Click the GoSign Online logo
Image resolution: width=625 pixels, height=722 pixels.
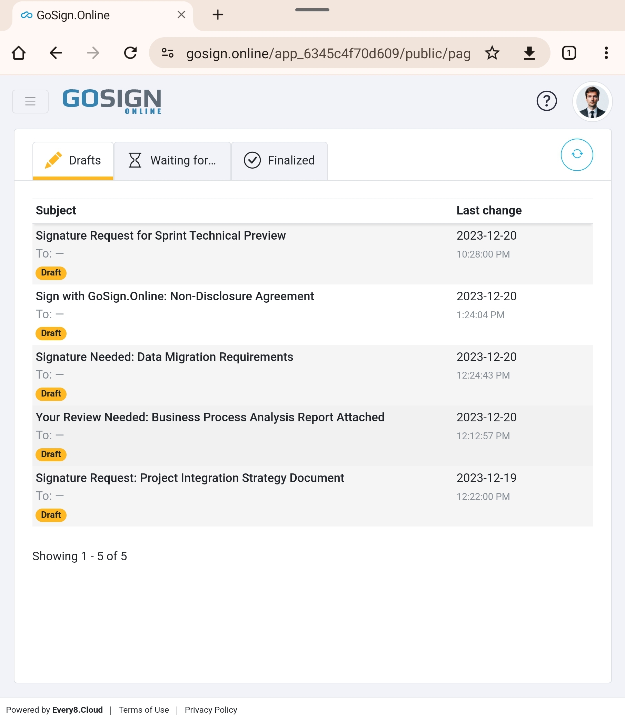pyautogui.click(x=112, y=101)
